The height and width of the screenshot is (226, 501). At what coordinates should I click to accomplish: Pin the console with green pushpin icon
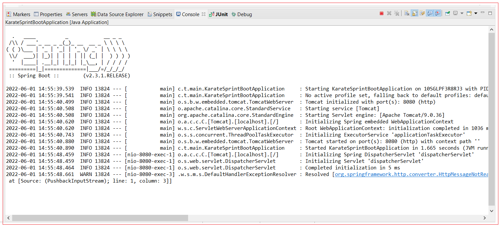tap(447, 13)
